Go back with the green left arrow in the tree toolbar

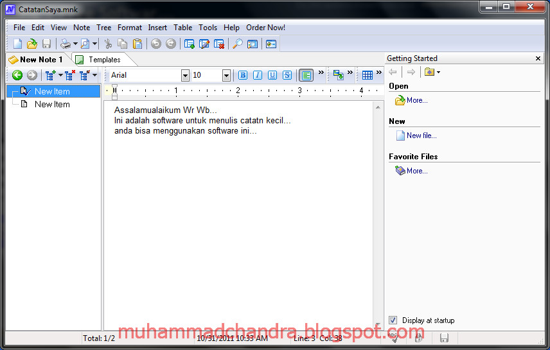tap(17, 74)
